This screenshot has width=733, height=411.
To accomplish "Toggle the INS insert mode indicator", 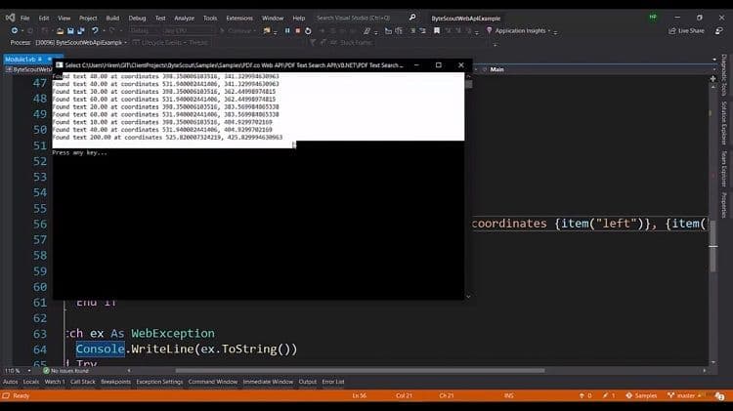I will (508, 395).
